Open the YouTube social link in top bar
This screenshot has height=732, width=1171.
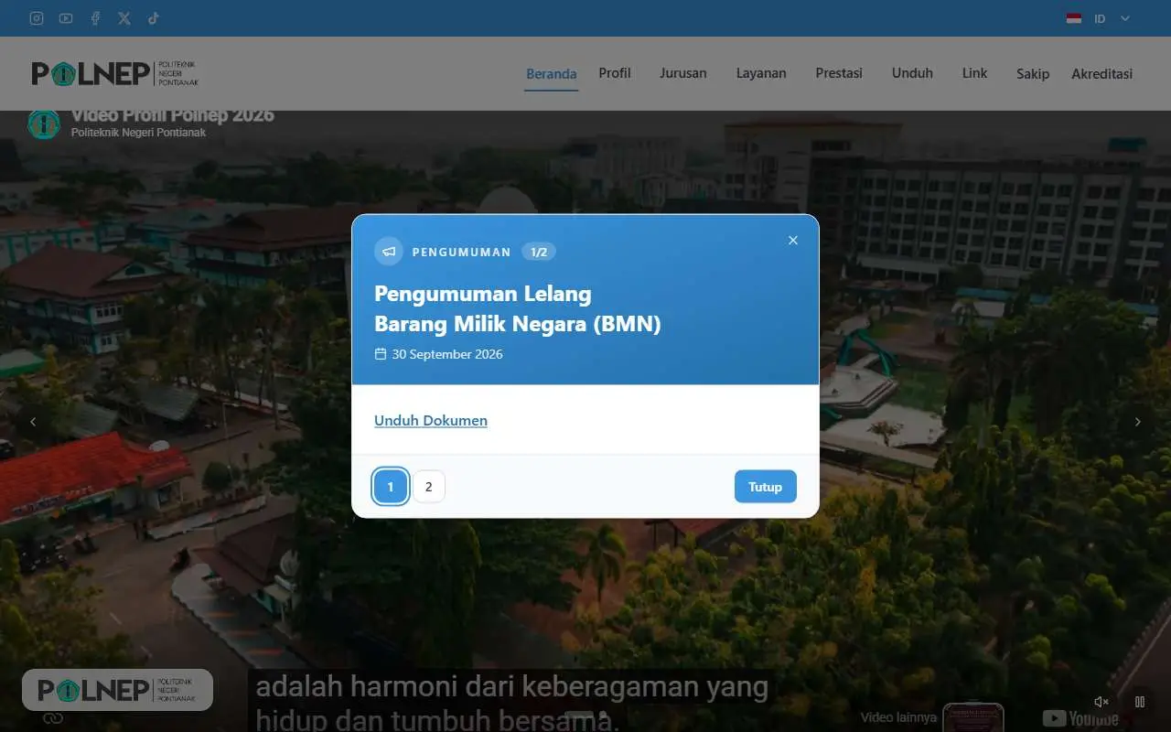[x=66, y=18]
